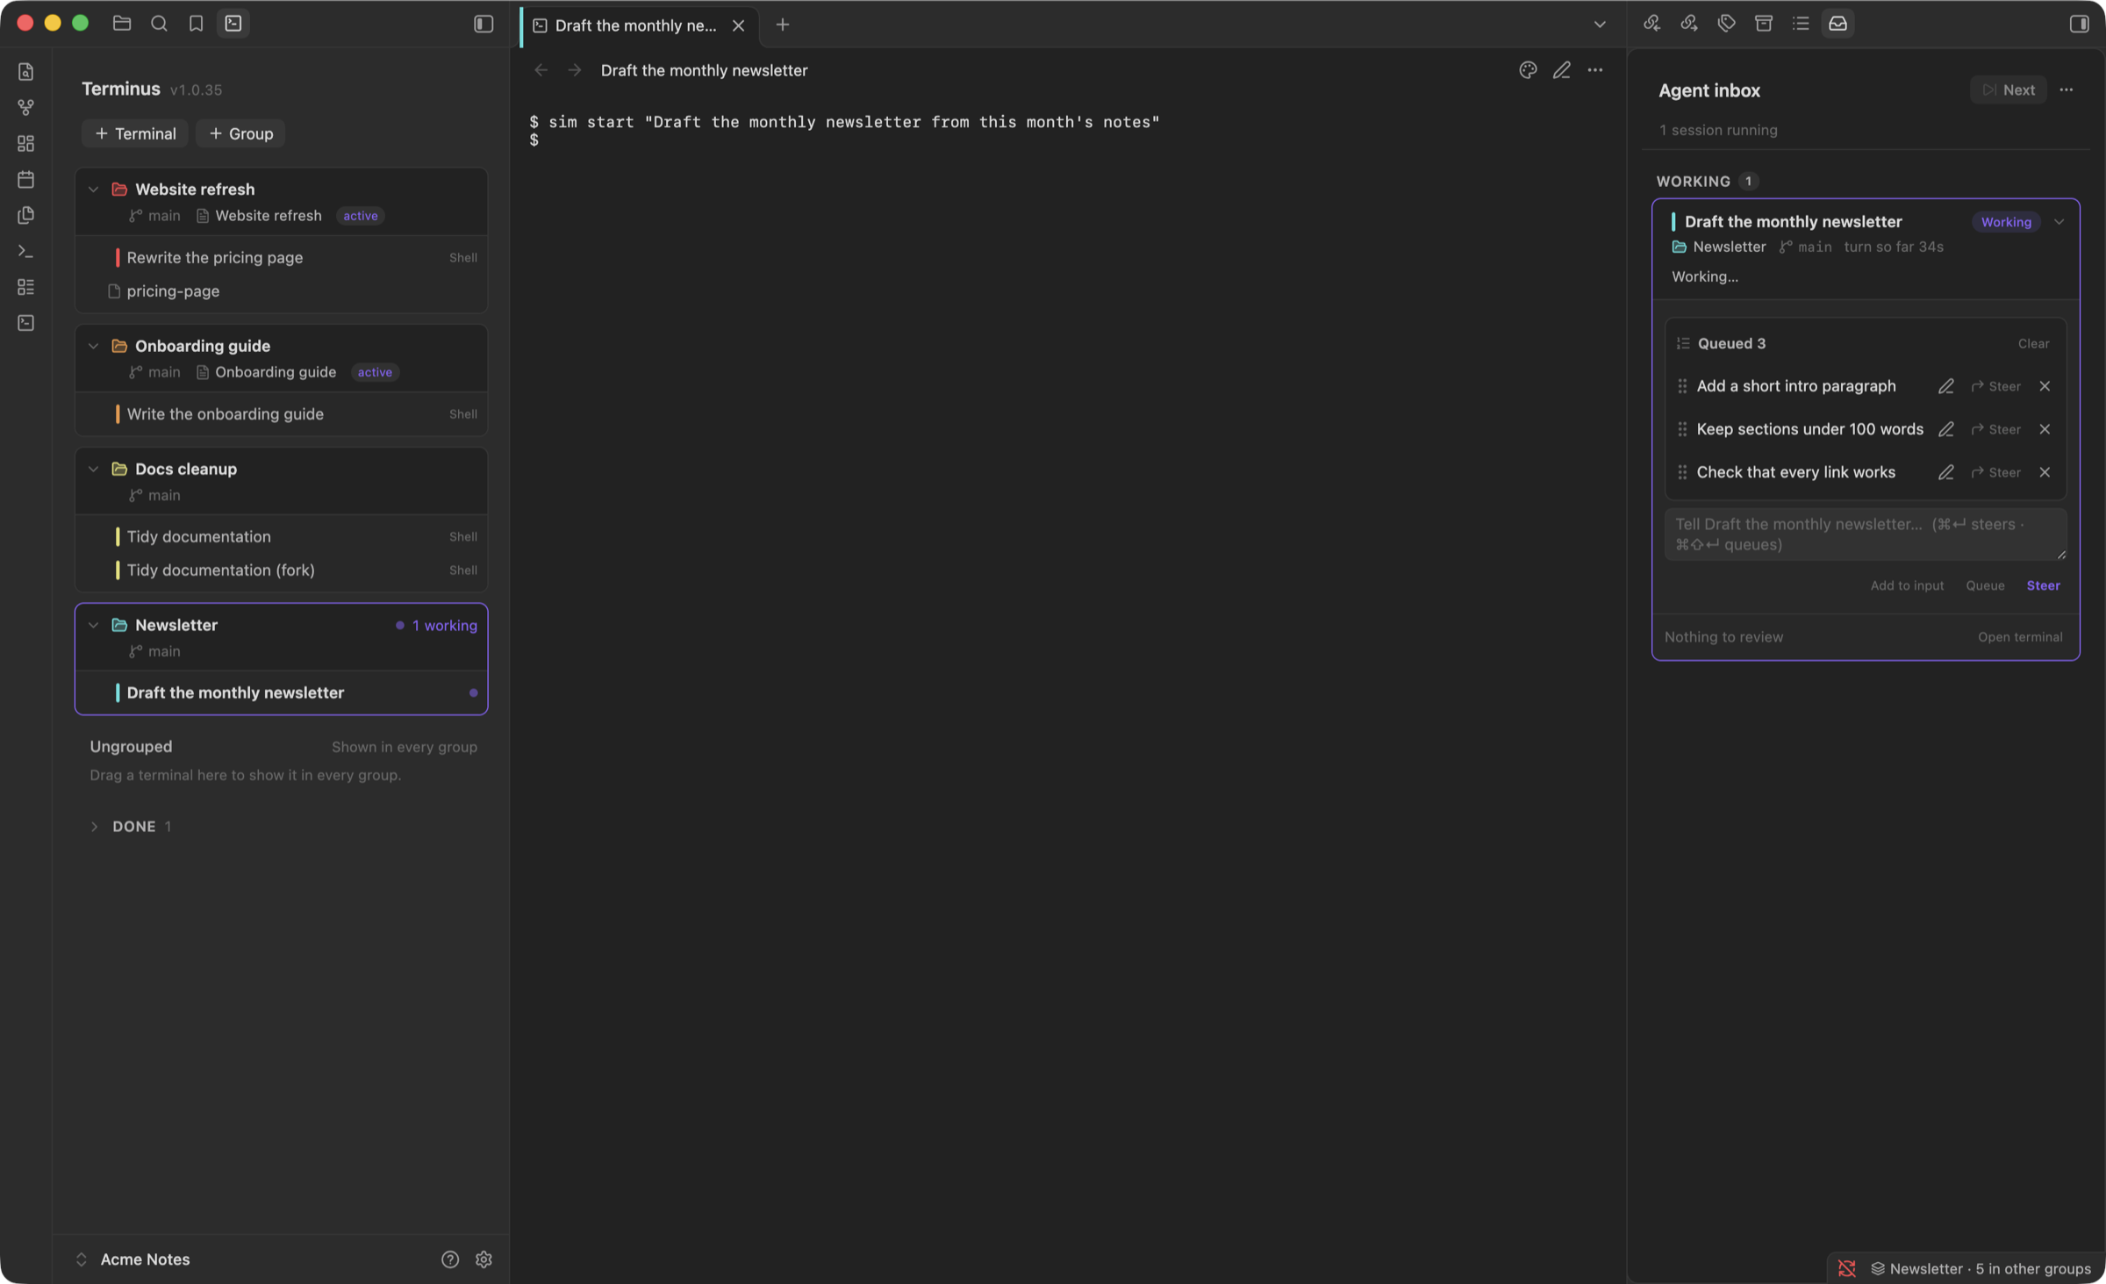Collapse the Docs cleanup group
Image resolution: width=2106 pixels, height=1284 pixels.
coord(93,469)
